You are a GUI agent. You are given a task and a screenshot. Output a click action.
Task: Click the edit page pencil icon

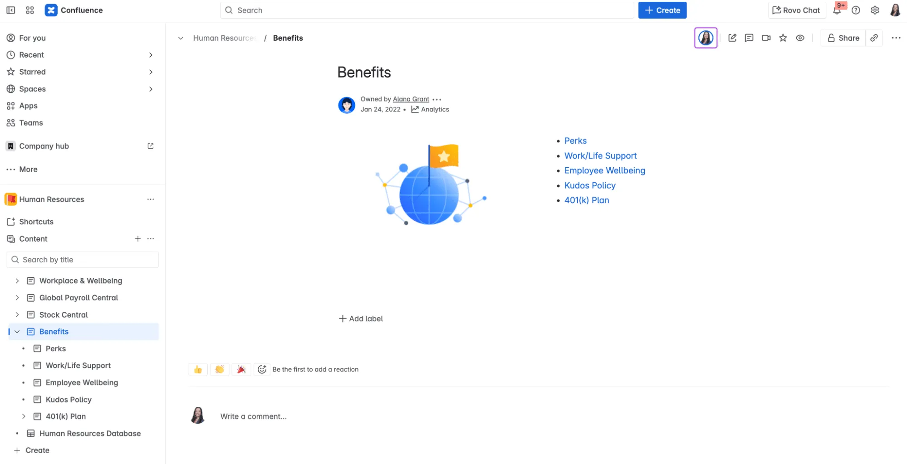[732, 38]
